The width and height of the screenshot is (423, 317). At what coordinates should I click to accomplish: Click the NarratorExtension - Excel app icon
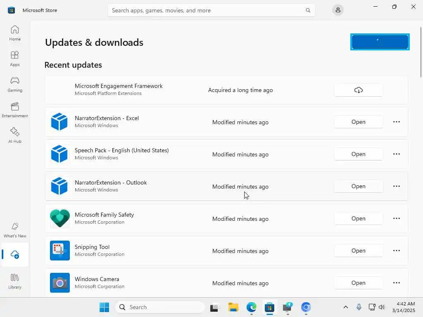coord(59,122)
